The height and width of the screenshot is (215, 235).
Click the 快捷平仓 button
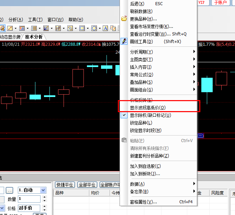(65, 185)
